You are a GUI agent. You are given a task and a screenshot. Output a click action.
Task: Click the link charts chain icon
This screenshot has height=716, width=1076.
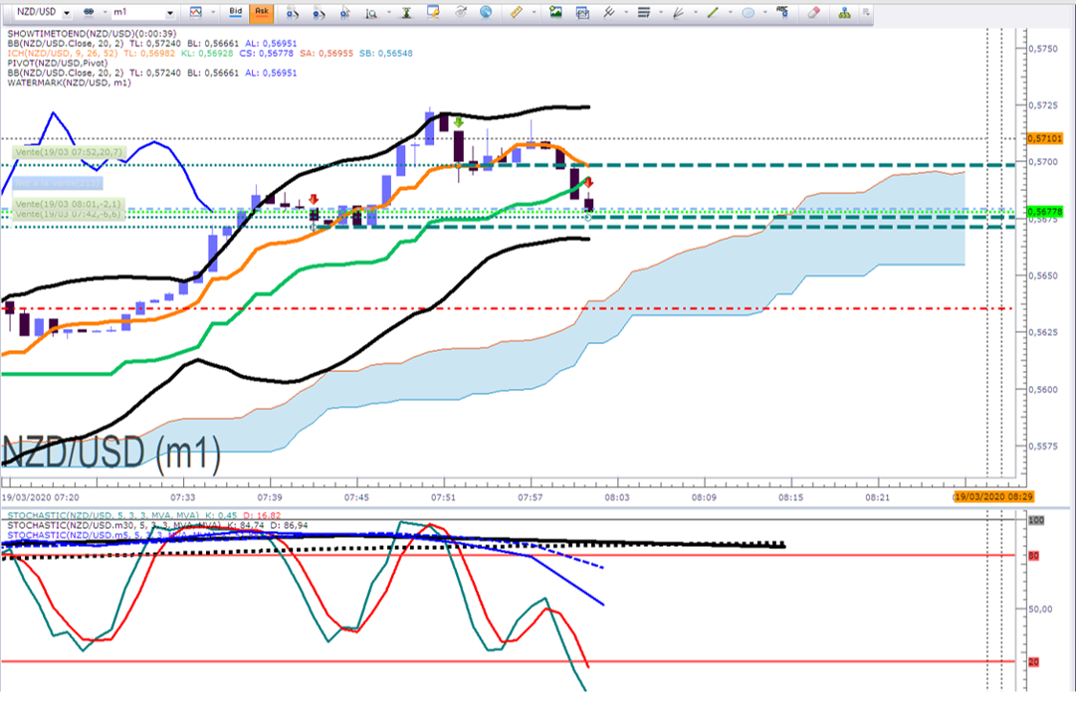(x=90, y=12)
